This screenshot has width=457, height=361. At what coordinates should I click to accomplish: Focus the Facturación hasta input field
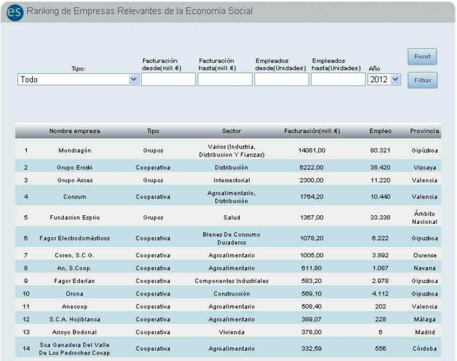click(x=225, y=79)
